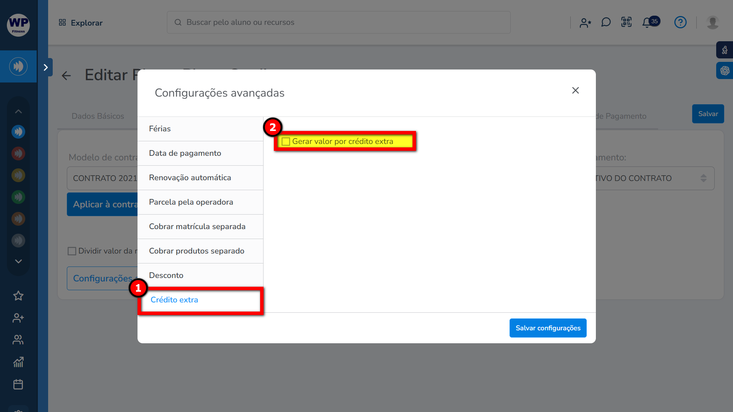Toggle the Dividir valor checkbox
The width and height of the screenshot is (733, 412).
click(72, 251)
